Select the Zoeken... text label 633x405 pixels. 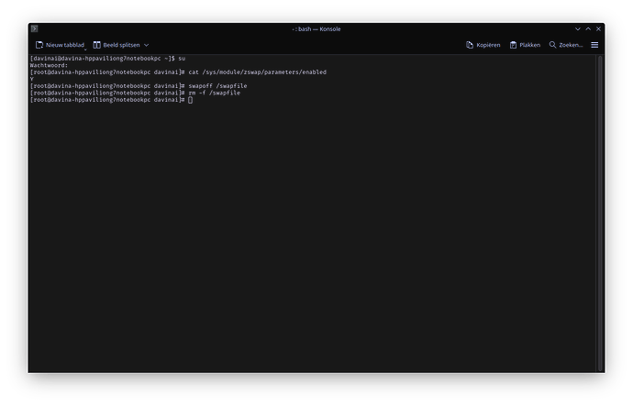[x=572, y=44]
